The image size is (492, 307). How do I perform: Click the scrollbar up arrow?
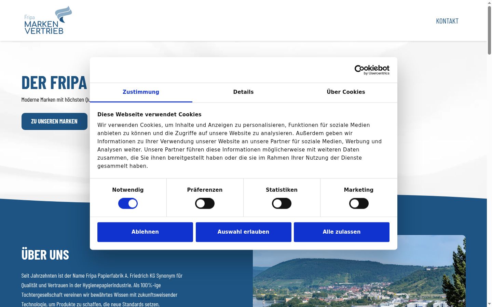point(489,3)
